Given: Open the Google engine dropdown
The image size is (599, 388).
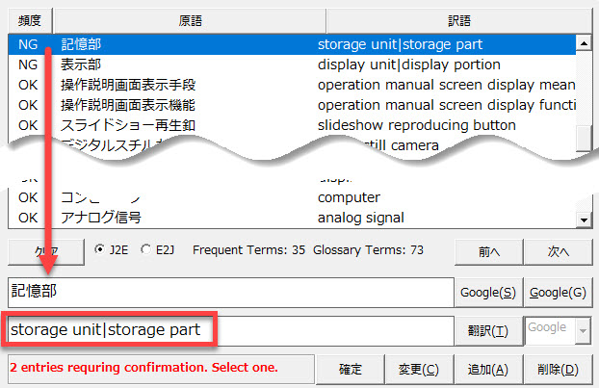Looking at the screenshot, I should (581, 330).
